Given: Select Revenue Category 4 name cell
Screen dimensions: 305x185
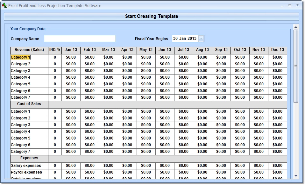Looking at the screenshot, I should pyautogui.click(x=29, y=77).
